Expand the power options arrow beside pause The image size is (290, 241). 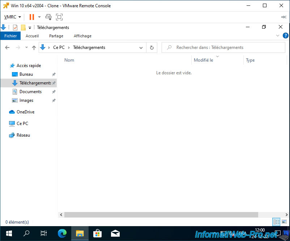[39, 17]
